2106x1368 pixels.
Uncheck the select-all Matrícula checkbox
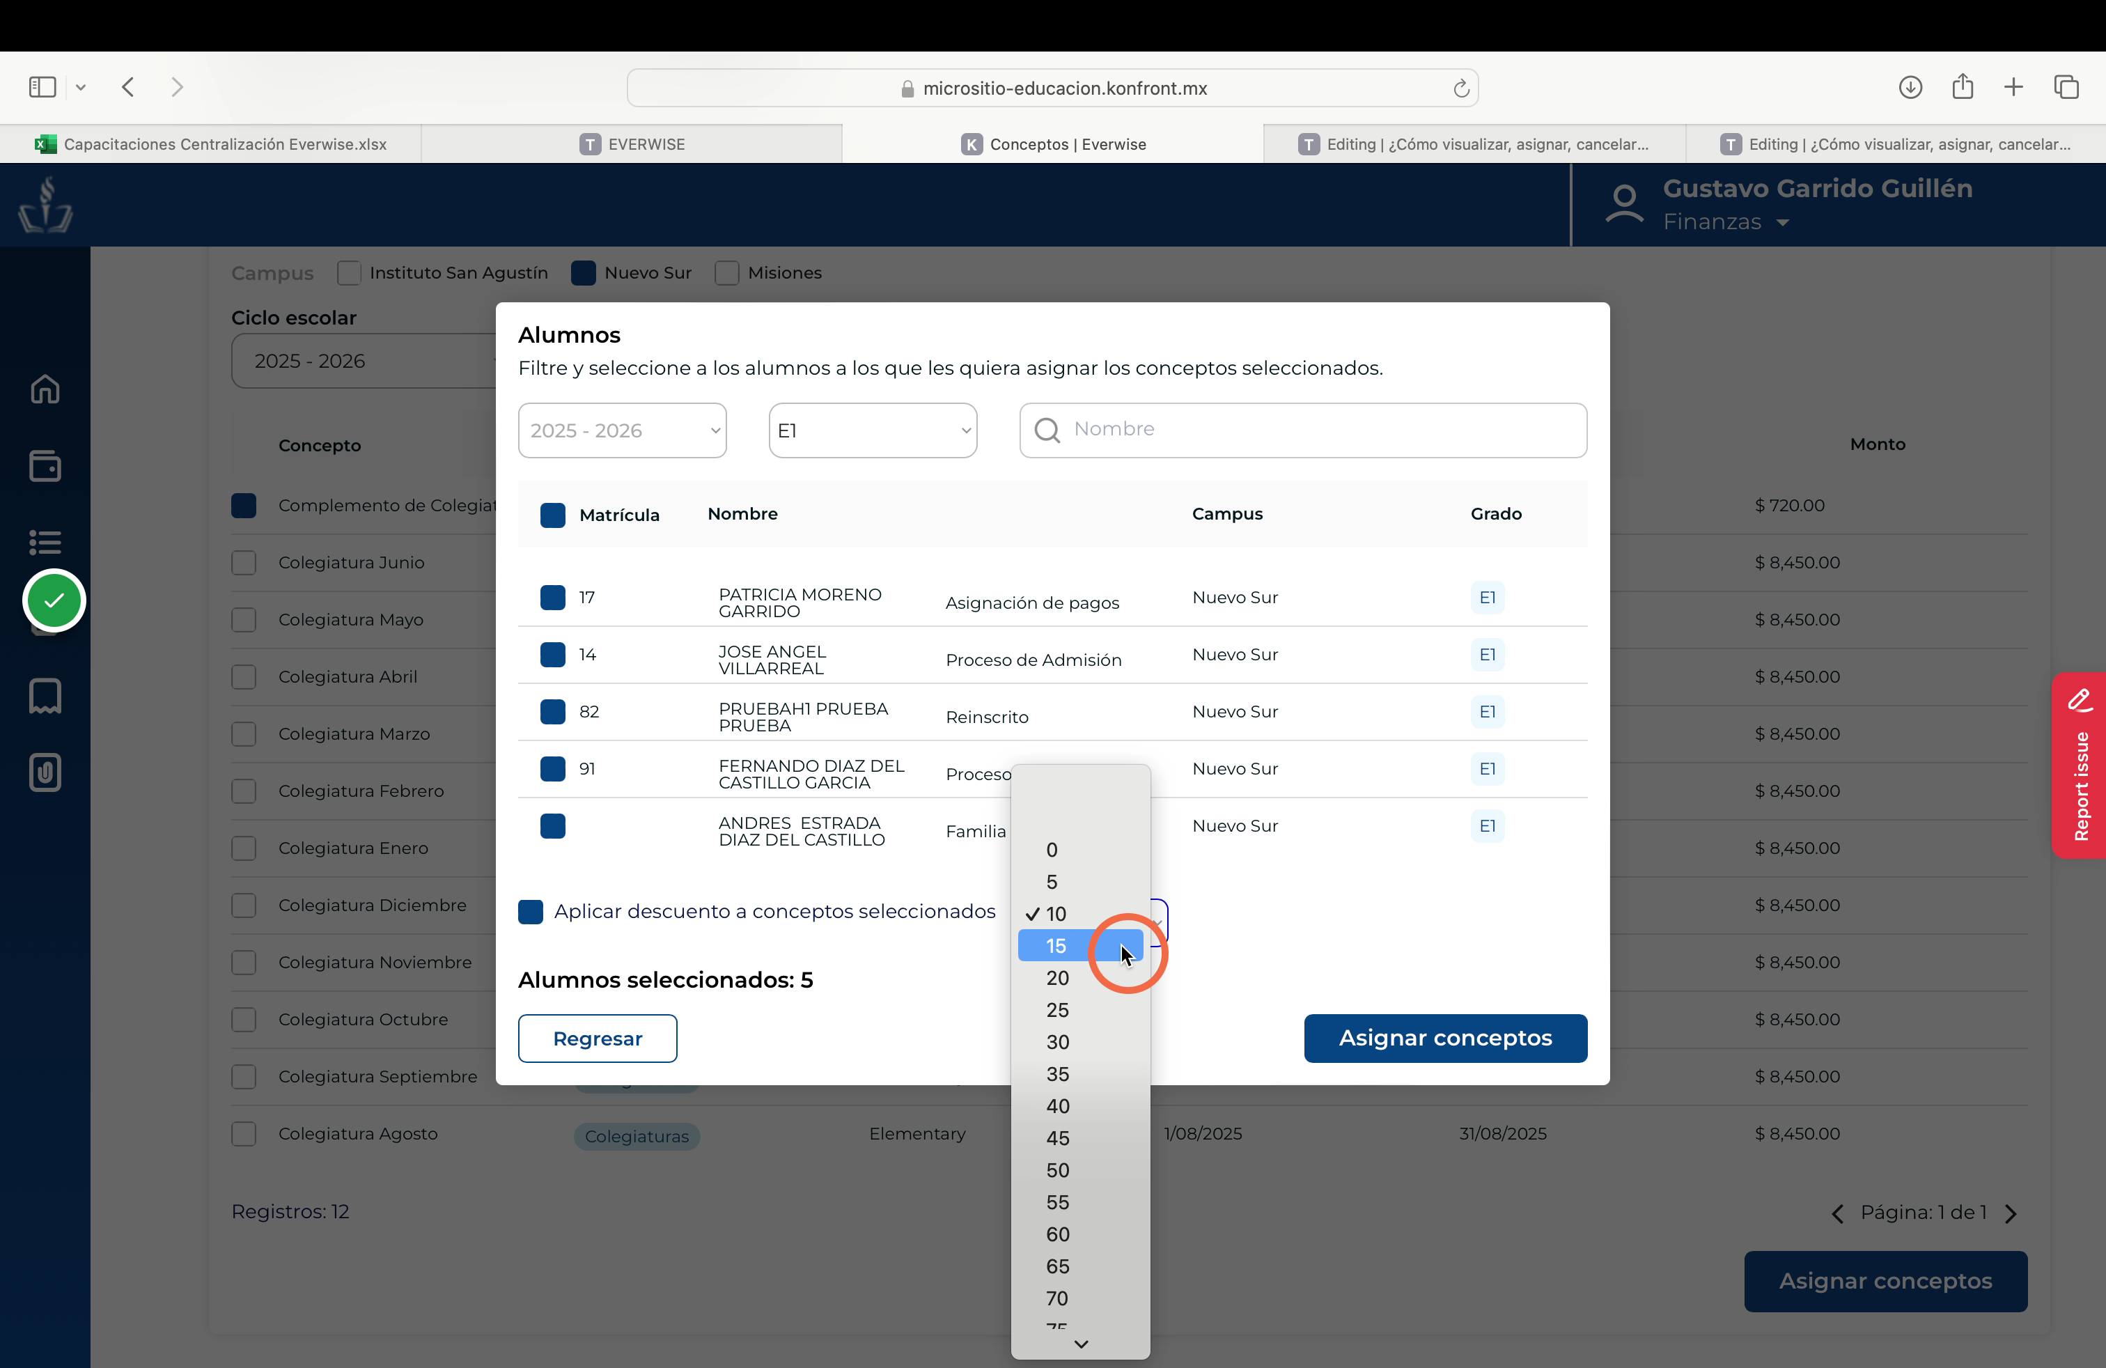pyautogui.click(x=553, y=515)
